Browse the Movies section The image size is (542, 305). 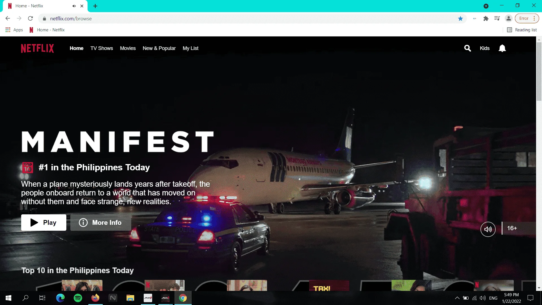pos(128,48)
